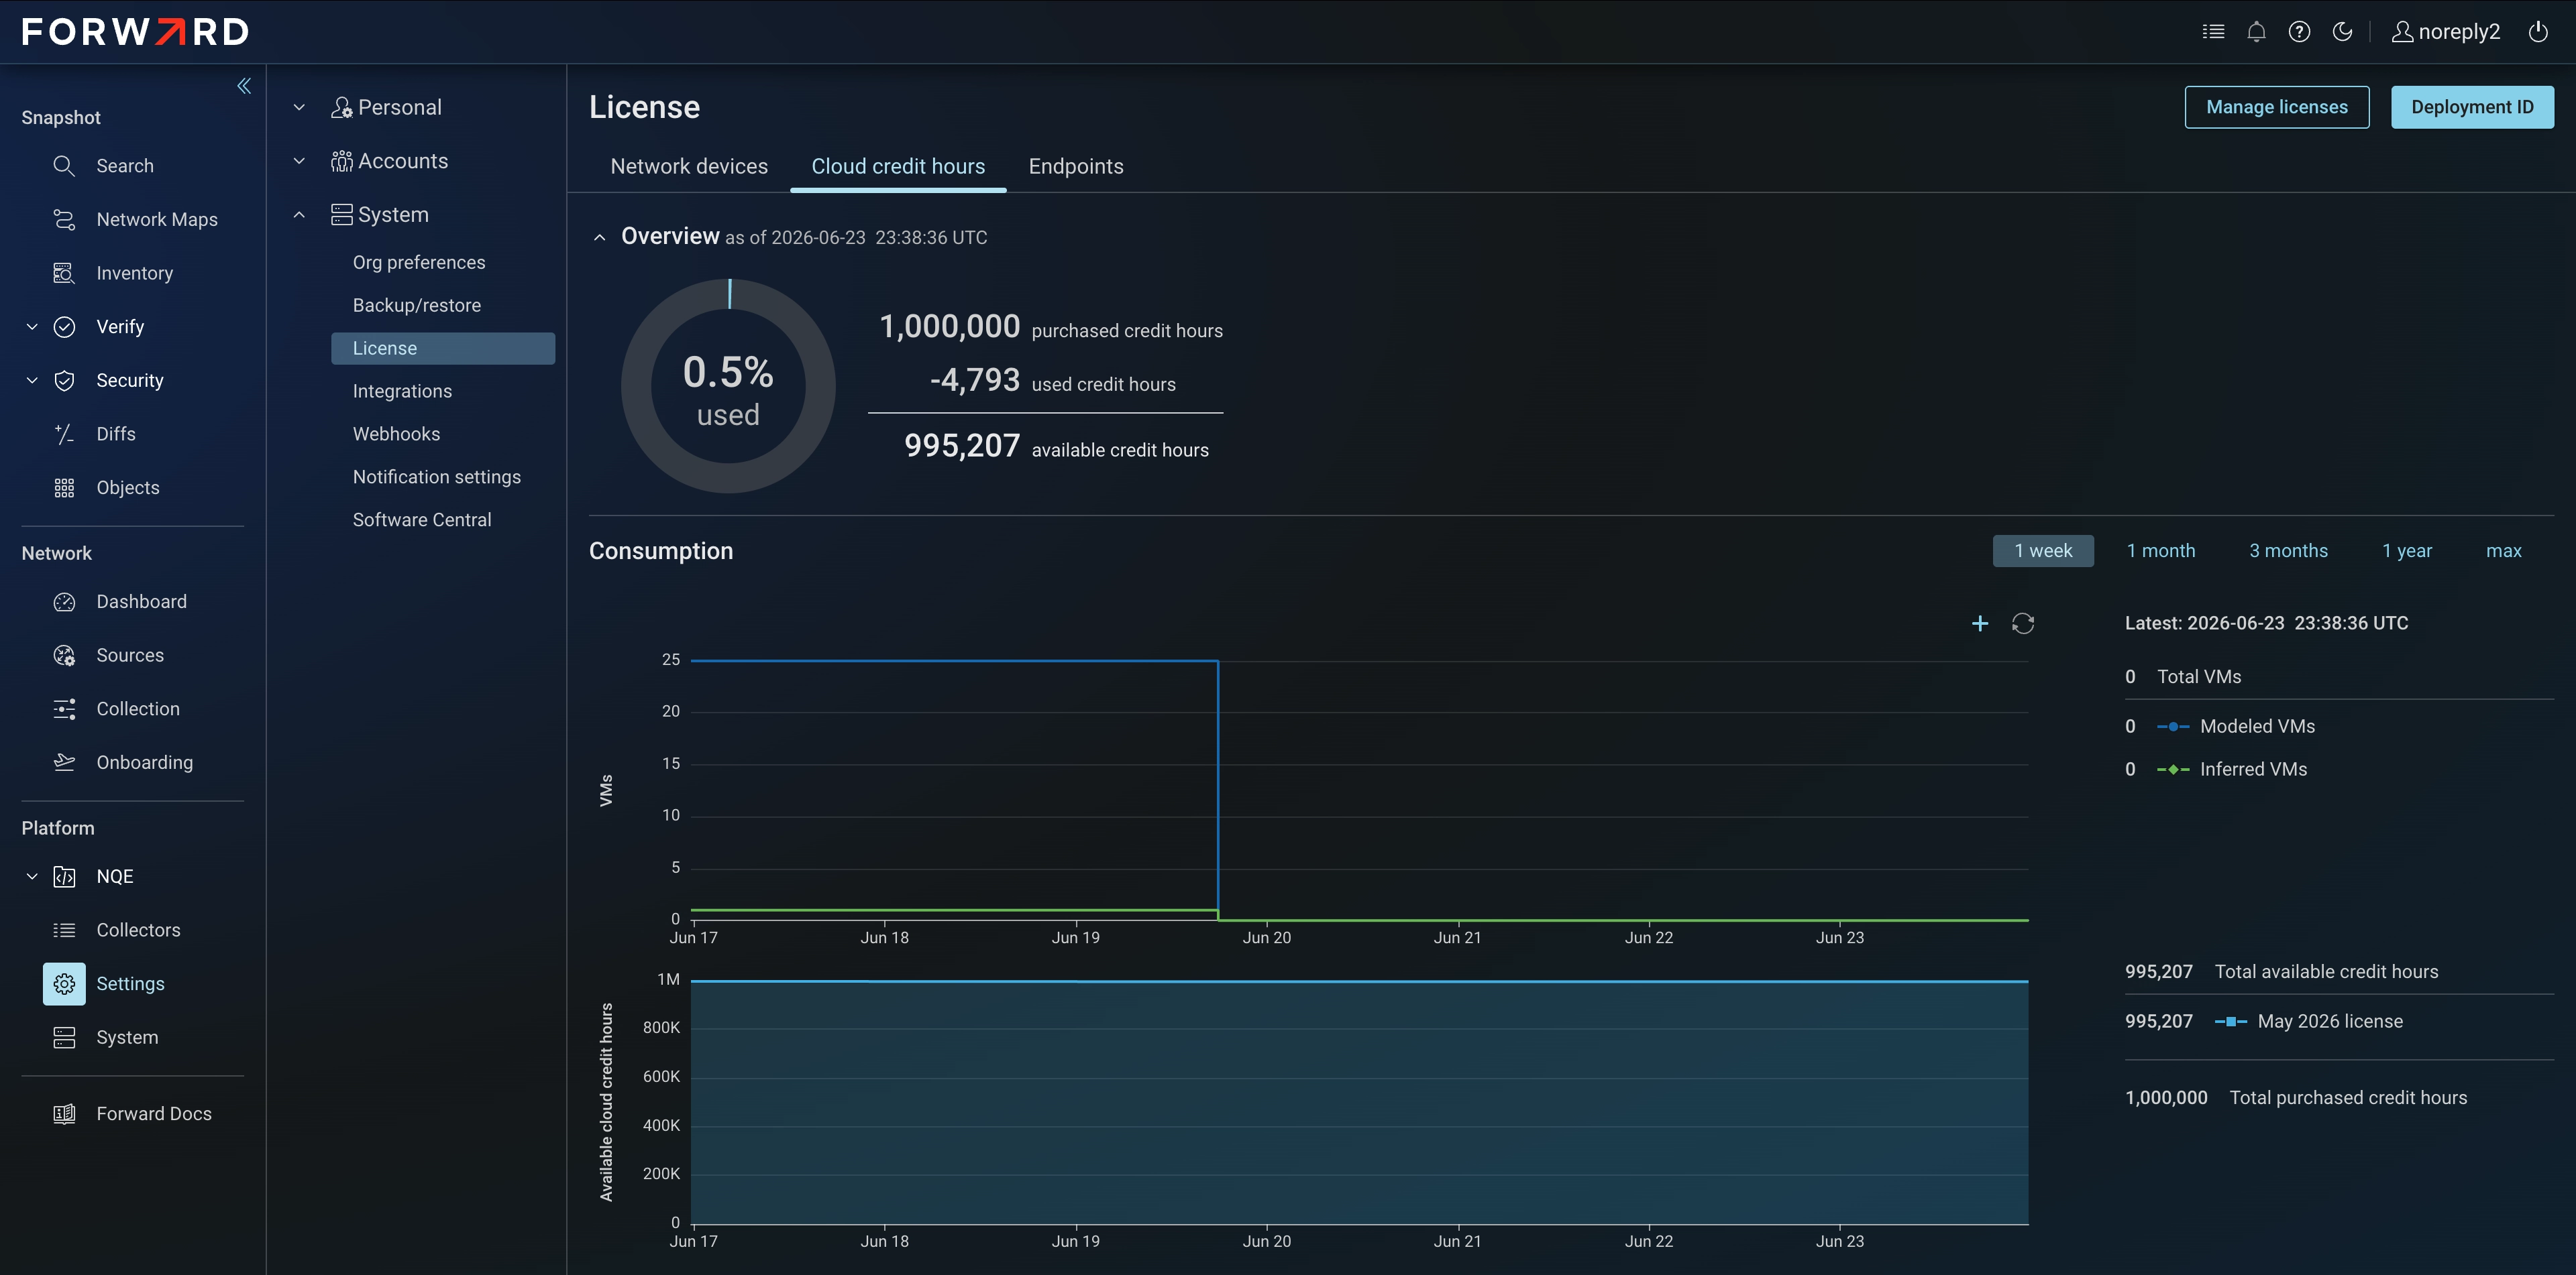Open notifications bell icon
The image size is (2576, 1275).
point(2256,32)
